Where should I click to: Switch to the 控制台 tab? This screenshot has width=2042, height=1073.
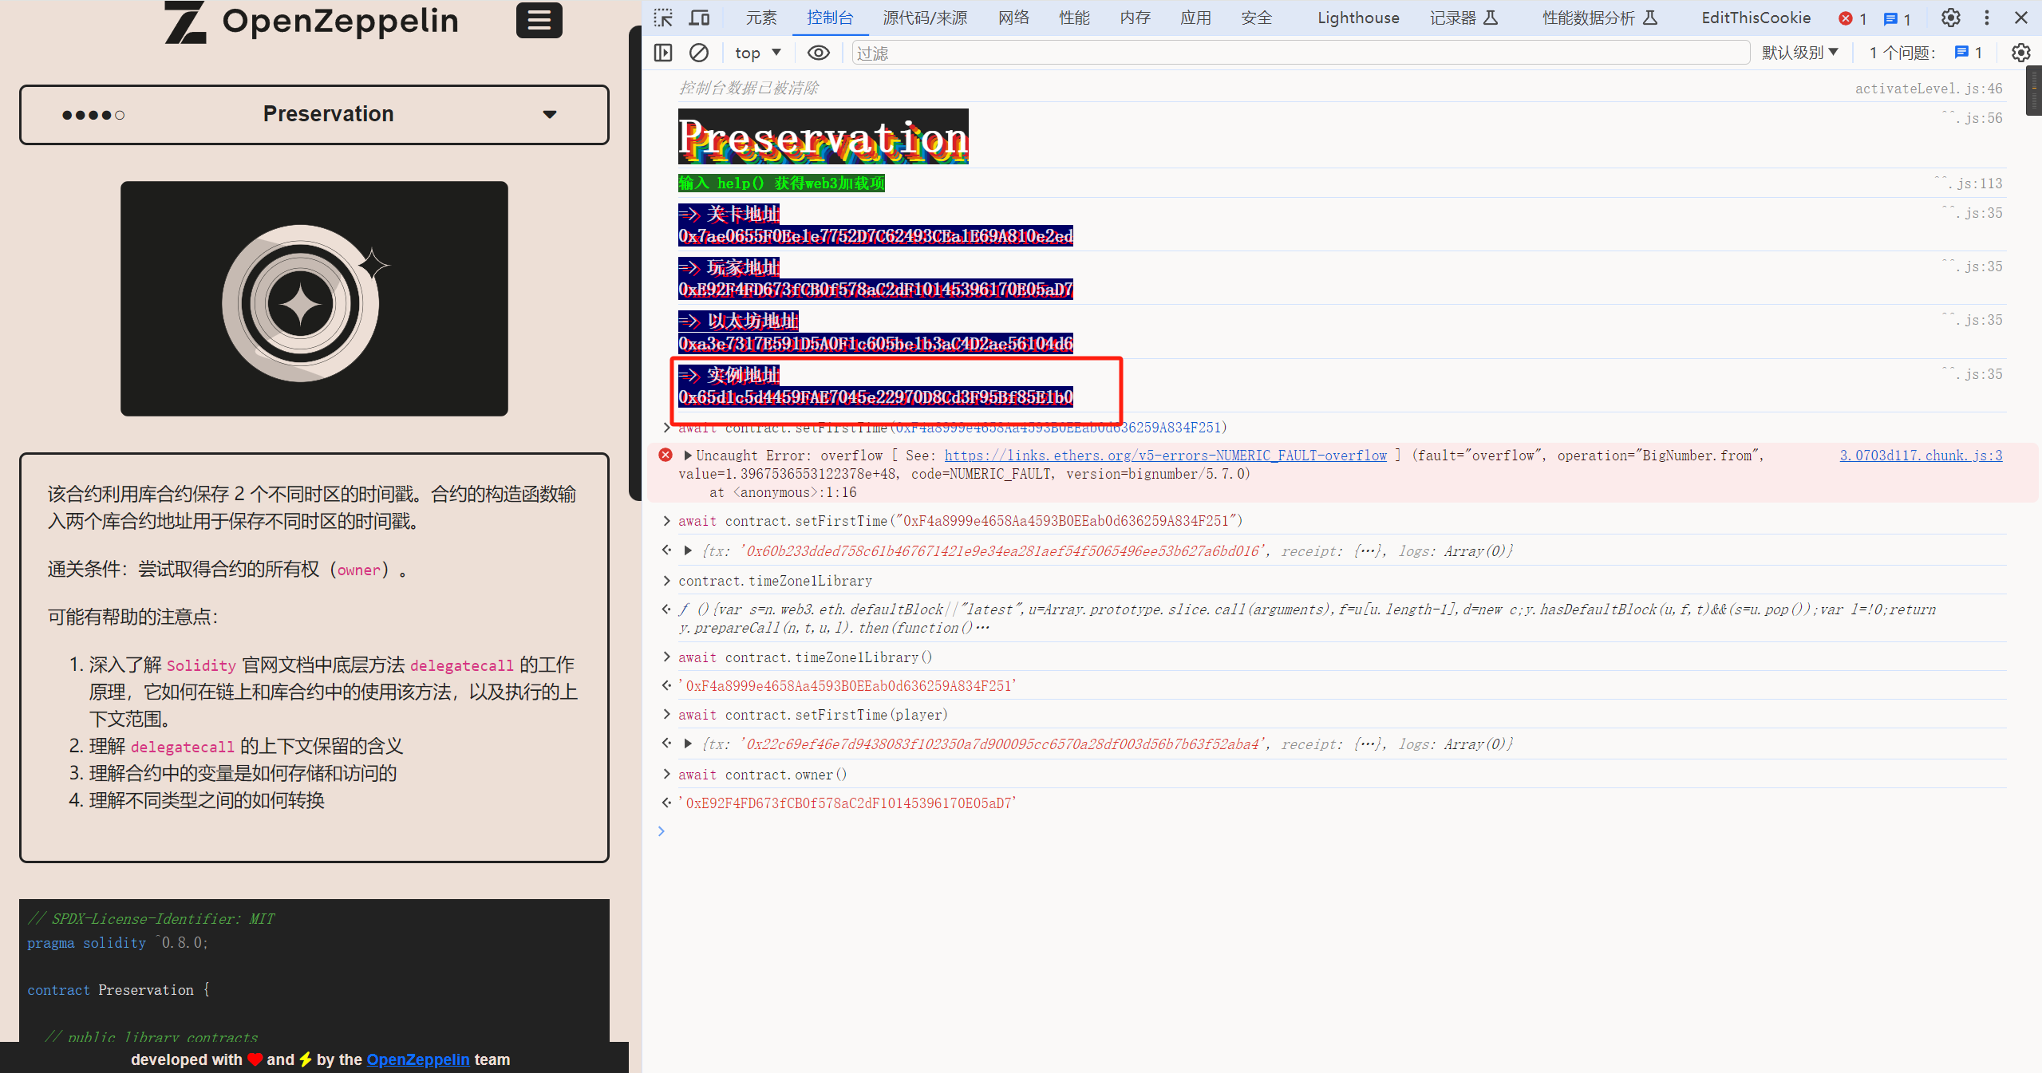pos(829,18)
